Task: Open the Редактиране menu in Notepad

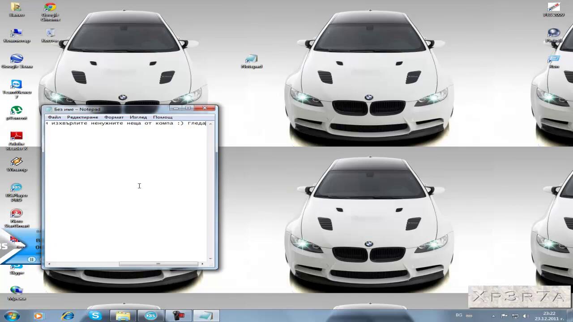Action: pos(82,117)
